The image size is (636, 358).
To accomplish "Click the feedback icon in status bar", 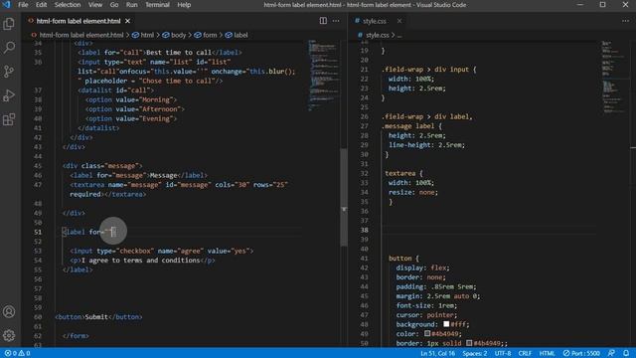I will 611,353.
